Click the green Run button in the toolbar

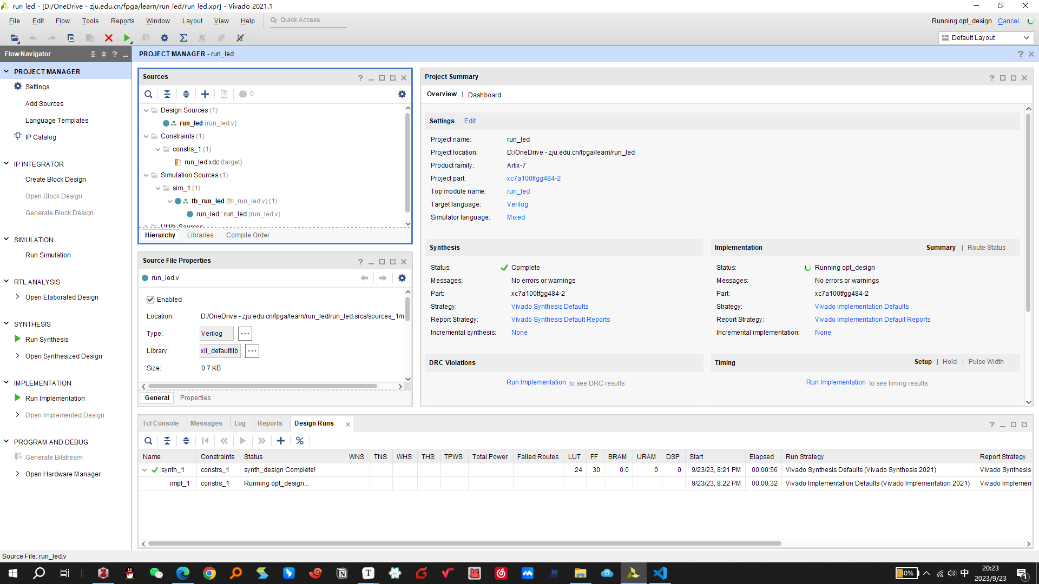pos(127,38)
